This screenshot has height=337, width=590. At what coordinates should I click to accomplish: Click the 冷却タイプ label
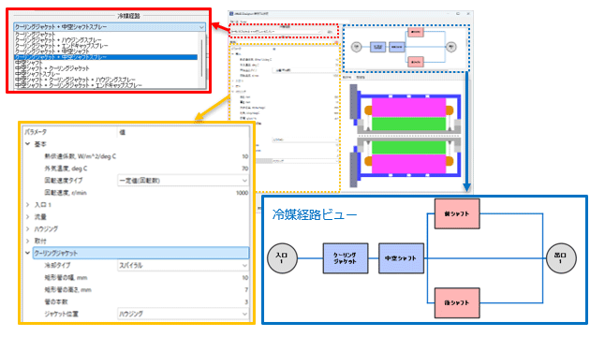(57, 266)
